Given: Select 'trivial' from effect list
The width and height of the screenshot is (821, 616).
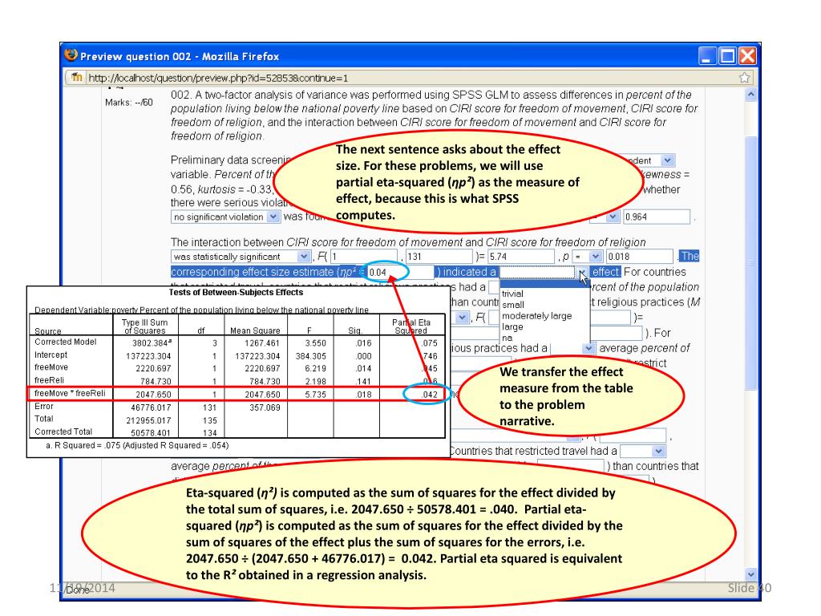Looking at the screenshot, I should tap(512, 294).
